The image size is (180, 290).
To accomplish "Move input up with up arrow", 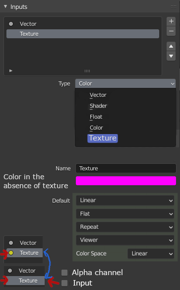I will point(171,46).
